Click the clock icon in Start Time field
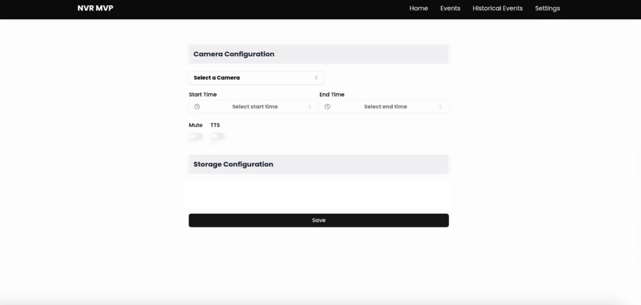The width and height of the screenshot is (641, 305). pos(197,107)
